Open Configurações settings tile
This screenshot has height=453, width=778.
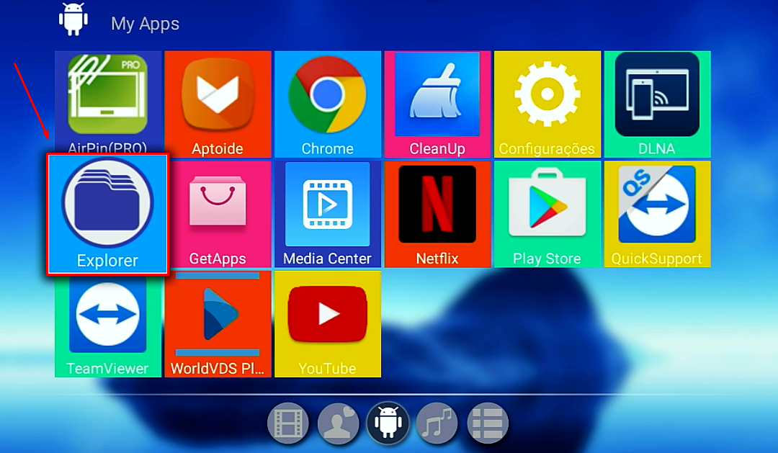point(547,104)
